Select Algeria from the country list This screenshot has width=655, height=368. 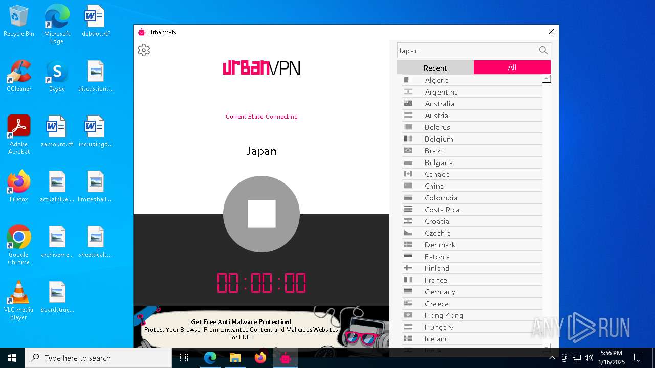click(472, 80)
